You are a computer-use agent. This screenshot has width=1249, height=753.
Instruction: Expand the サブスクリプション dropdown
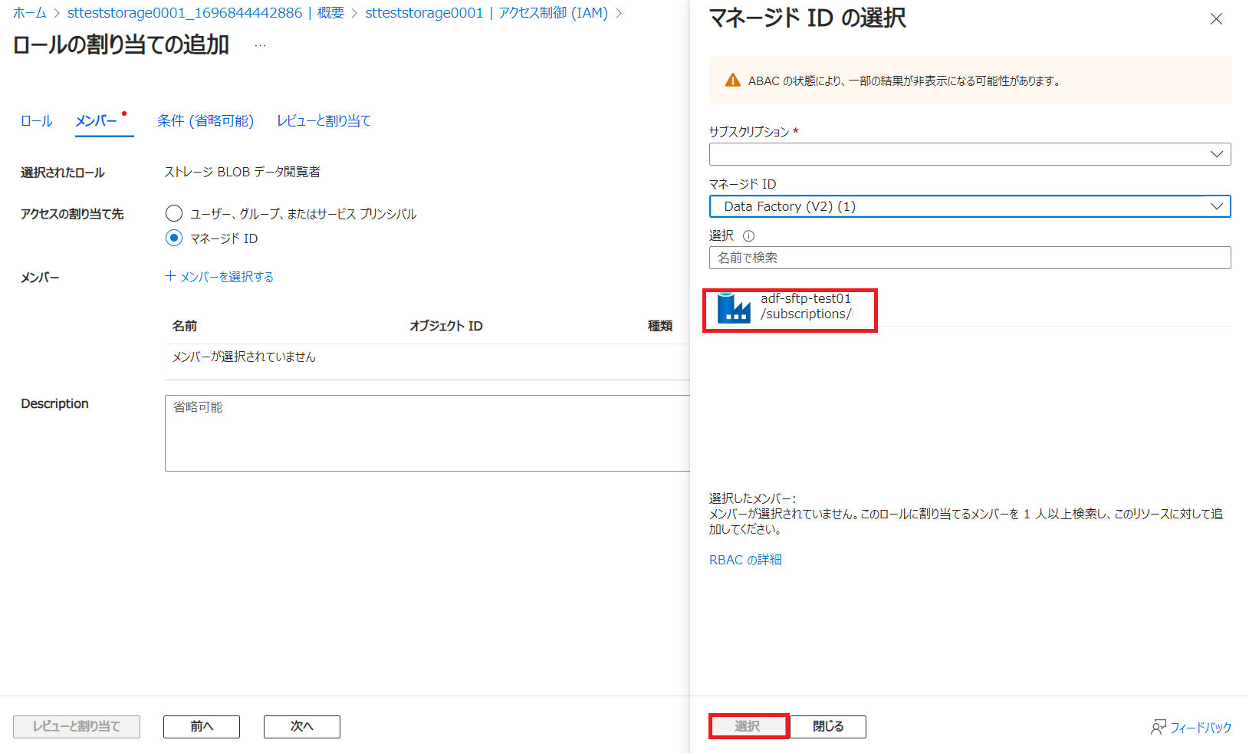pos(970,154)
